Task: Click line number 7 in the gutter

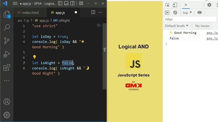Action: pyautogui.click(x=24, y=63)
